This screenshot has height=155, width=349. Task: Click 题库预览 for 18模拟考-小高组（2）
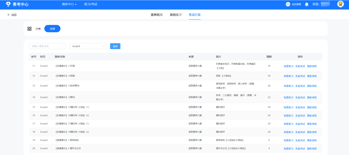pos(312,132)
